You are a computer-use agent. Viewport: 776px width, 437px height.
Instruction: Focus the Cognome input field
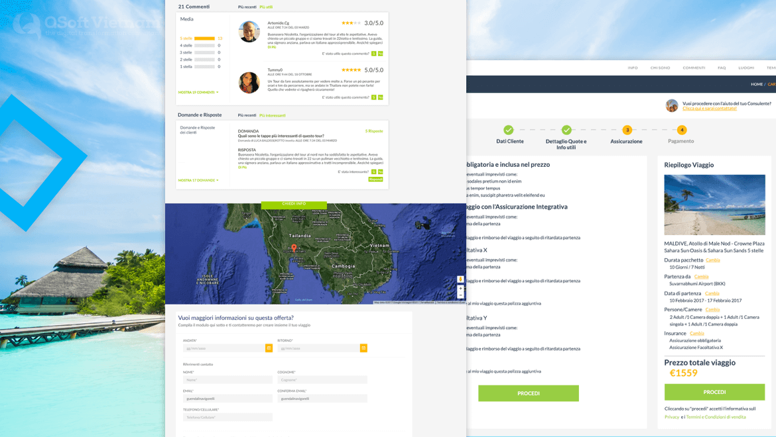[x=322, y=379]
